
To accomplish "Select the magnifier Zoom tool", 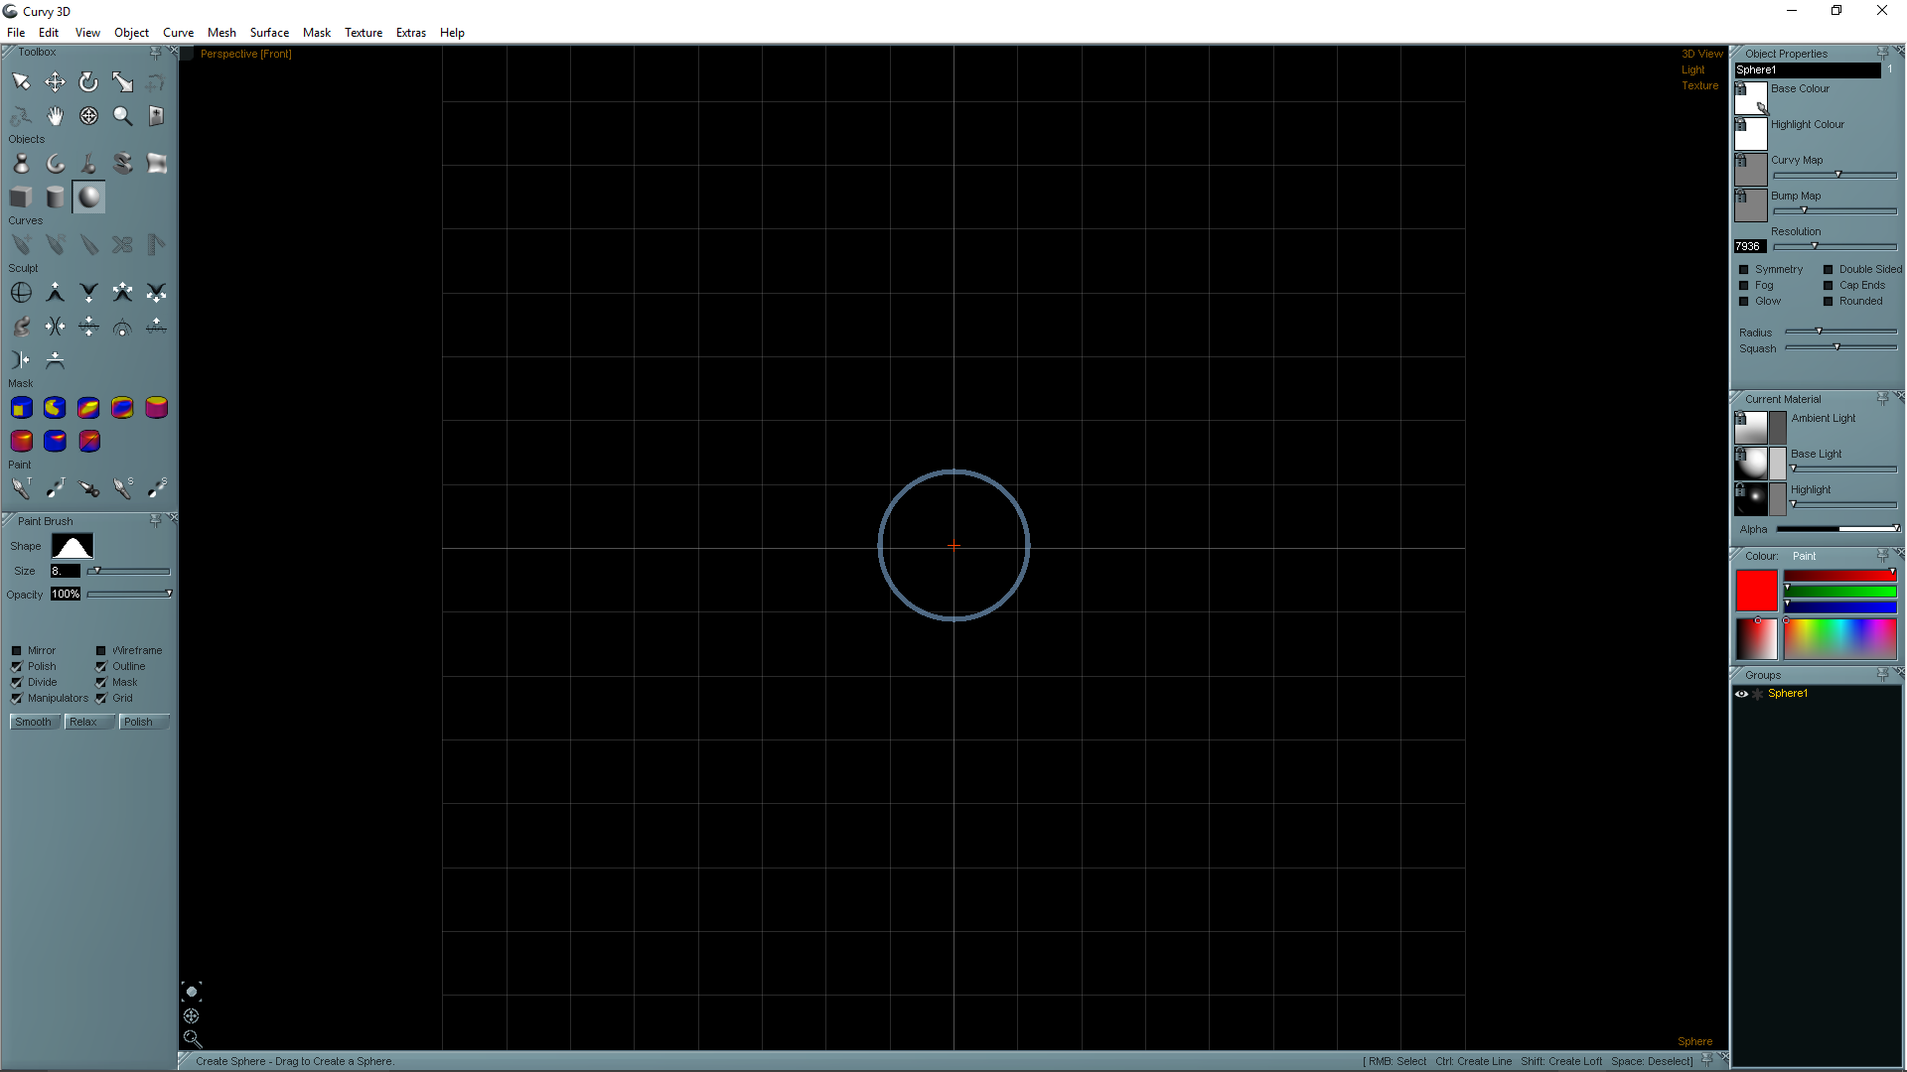I will tap(122, 116).
